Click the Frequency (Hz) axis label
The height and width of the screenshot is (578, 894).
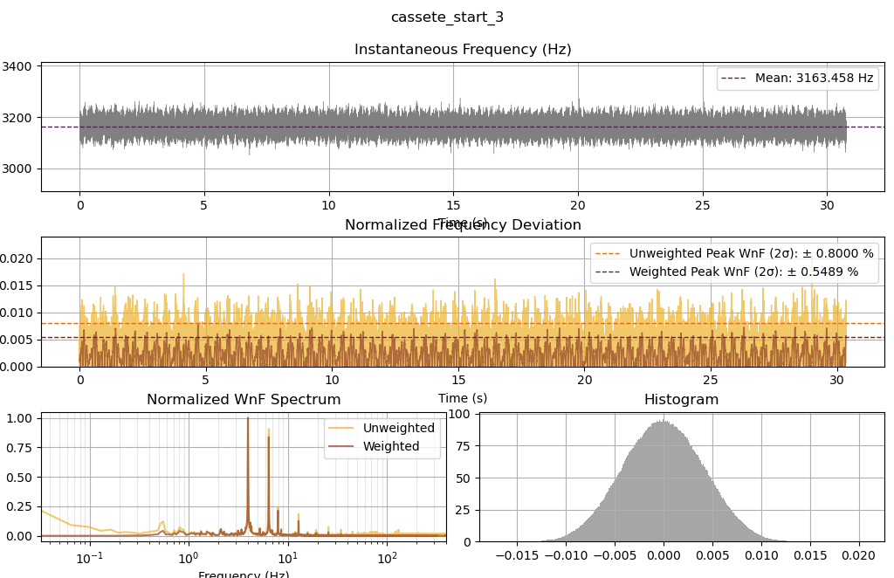click(244, 574)
